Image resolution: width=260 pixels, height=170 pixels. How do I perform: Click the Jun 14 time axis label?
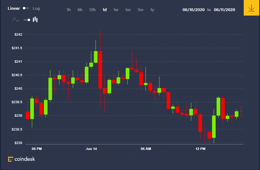(91, 149)
